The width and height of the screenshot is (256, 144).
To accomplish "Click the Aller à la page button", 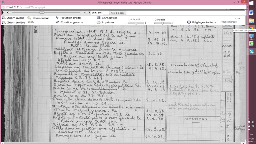I will click(117, 13).
